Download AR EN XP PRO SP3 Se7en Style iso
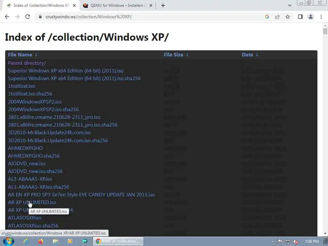 point(81,195)
